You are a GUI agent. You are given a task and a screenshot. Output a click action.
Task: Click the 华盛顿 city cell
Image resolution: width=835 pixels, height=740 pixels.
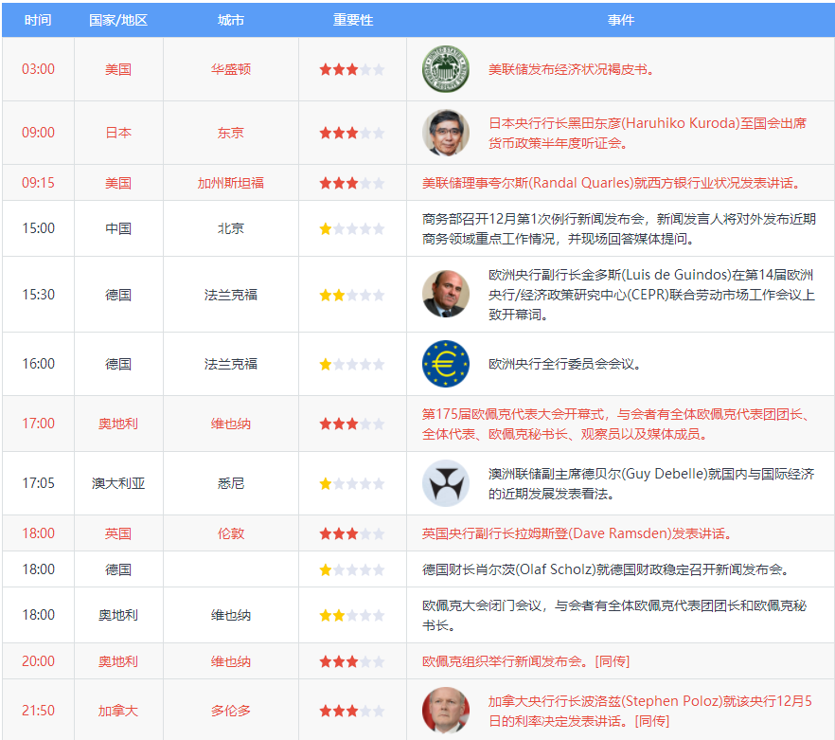coord(231,69)
